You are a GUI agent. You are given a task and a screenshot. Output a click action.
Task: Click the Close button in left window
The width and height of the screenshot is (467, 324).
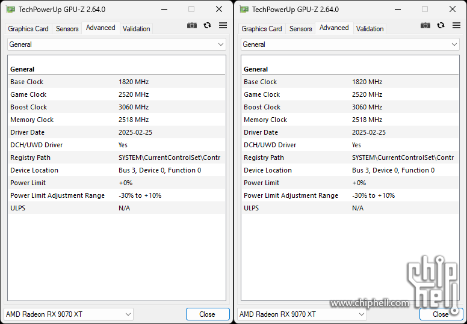208,314
